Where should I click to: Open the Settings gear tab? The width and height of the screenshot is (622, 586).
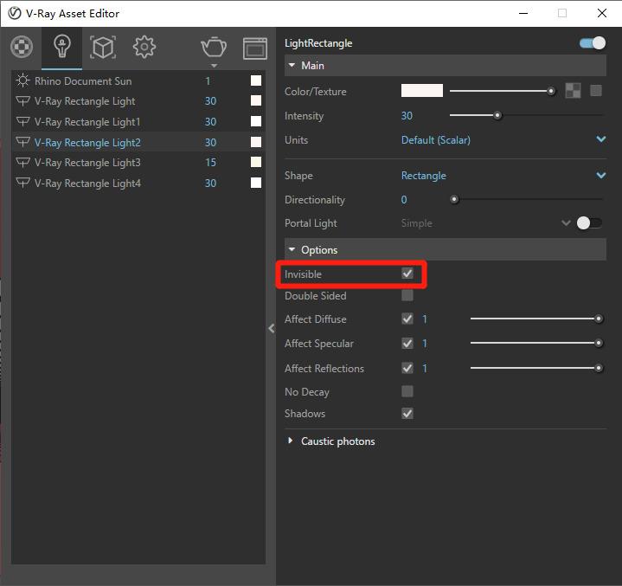(x=144, y=47)
